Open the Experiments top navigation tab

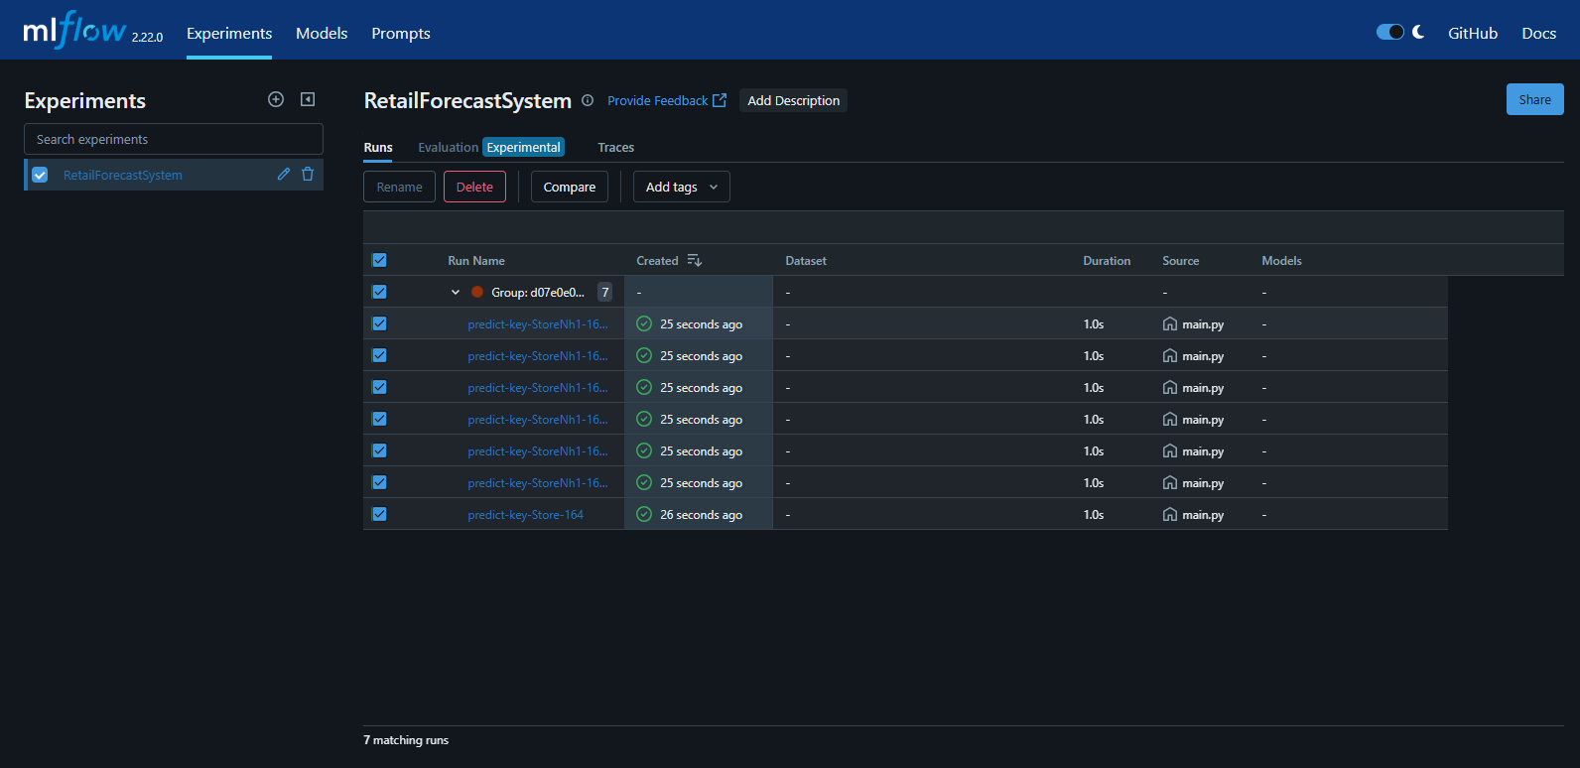(x=229, y=33)
